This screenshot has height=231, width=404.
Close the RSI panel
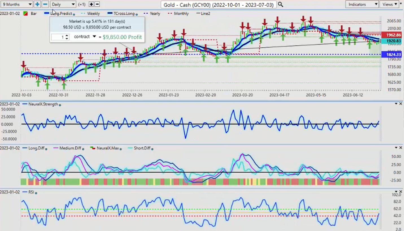point(401,192)
